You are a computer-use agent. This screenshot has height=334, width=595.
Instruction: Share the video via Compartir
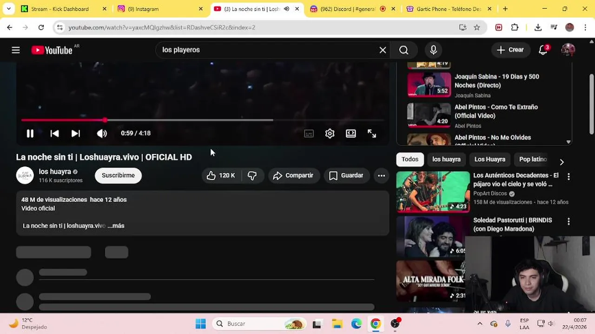293,175
